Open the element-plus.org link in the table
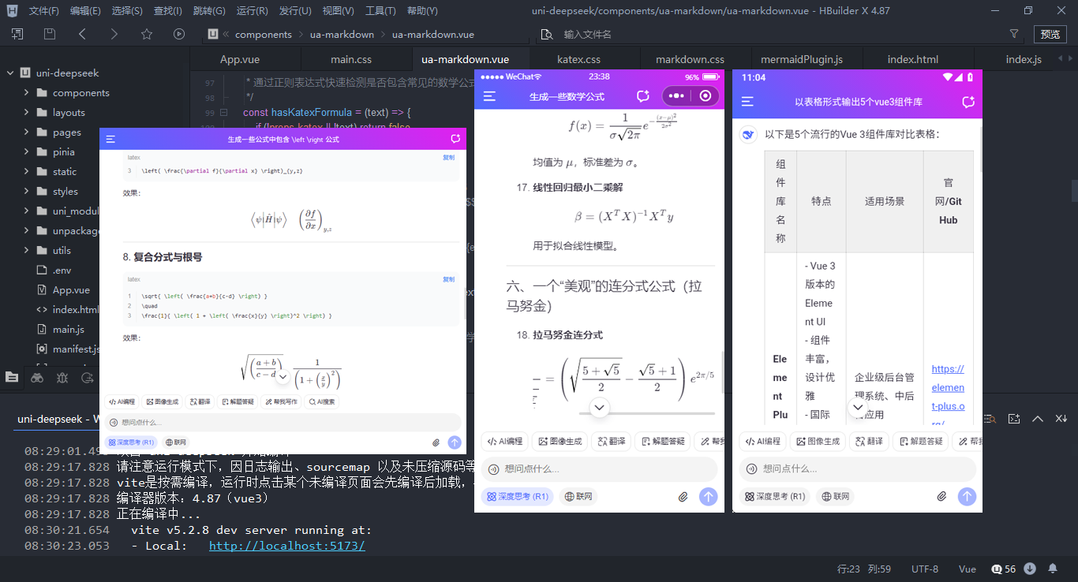 tap(948, 387)
